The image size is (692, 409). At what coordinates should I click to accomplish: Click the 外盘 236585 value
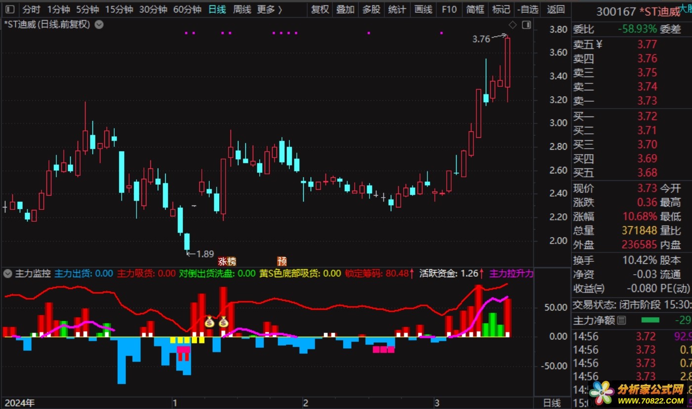point(640,245)
